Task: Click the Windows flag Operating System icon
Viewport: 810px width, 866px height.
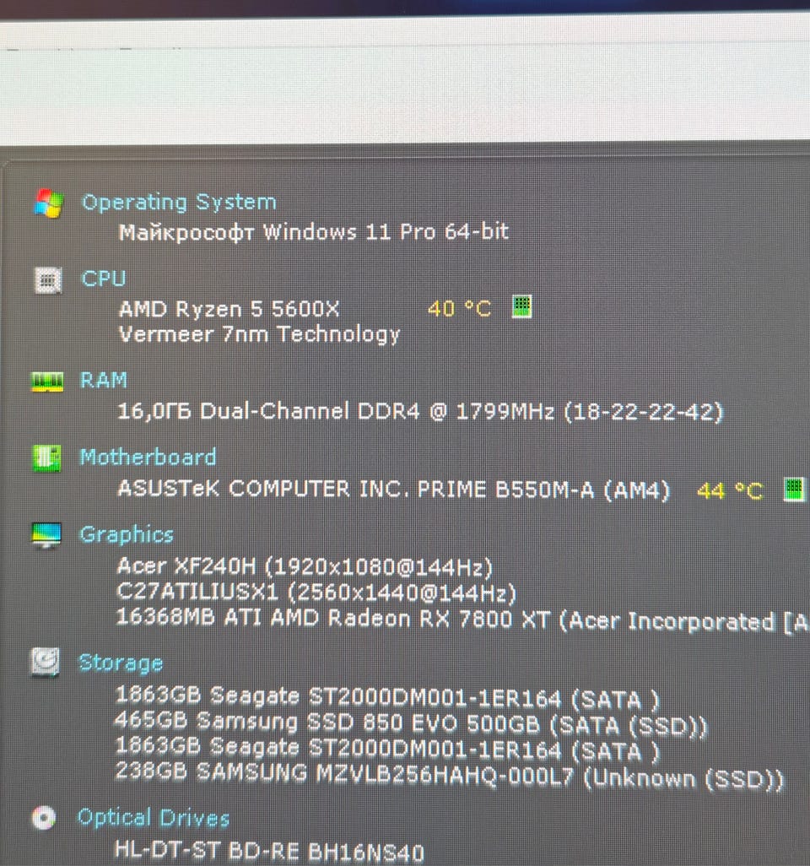Action: click(x=49, y=203)
